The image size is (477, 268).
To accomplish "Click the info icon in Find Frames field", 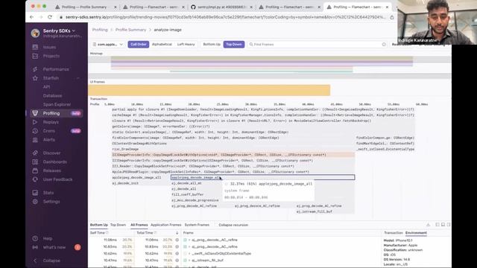I will pos(384,45).
